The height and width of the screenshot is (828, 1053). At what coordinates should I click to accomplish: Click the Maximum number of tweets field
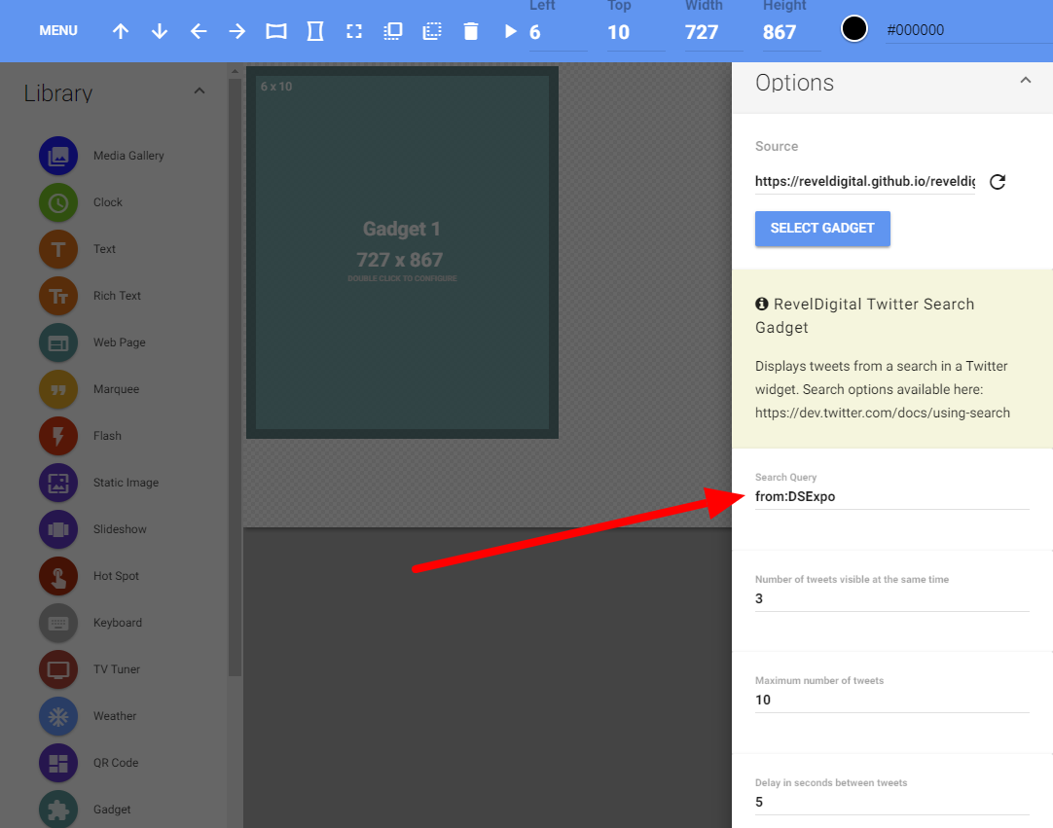point(891,700)
